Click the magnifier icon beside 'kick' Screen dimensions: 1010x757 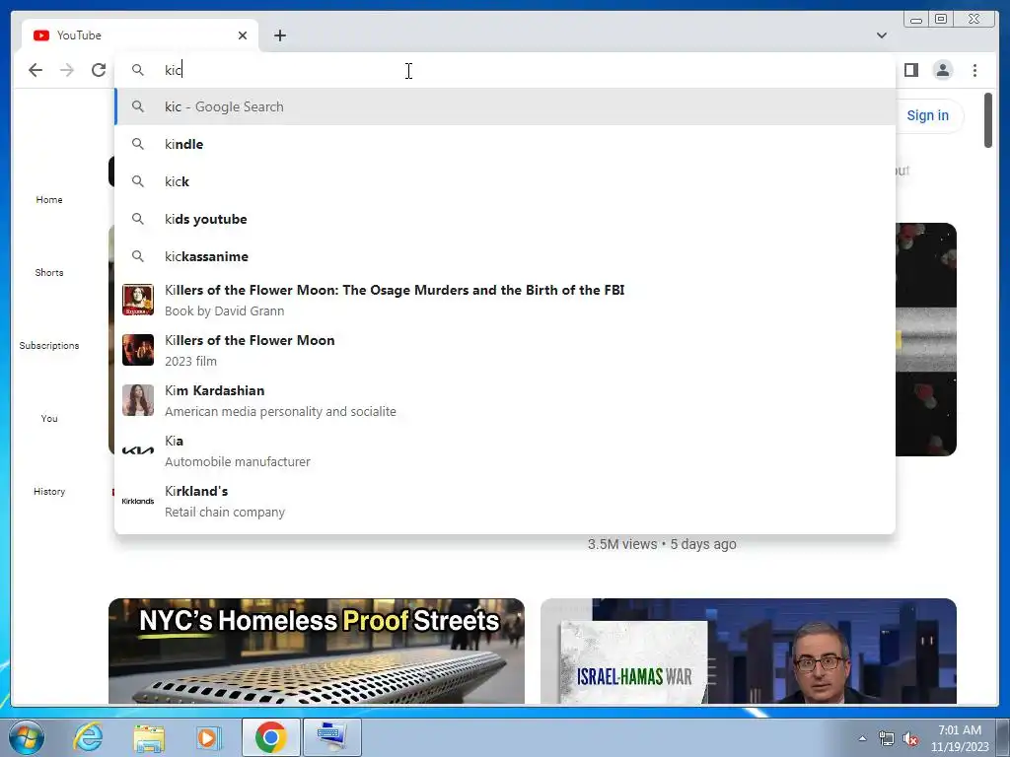point(138,181)
